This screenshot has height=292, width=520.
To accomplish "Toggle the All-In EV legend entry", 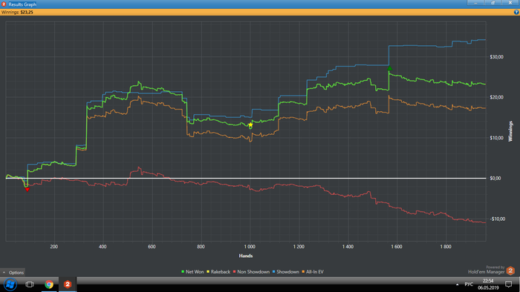I will click(x=313, y=272).
